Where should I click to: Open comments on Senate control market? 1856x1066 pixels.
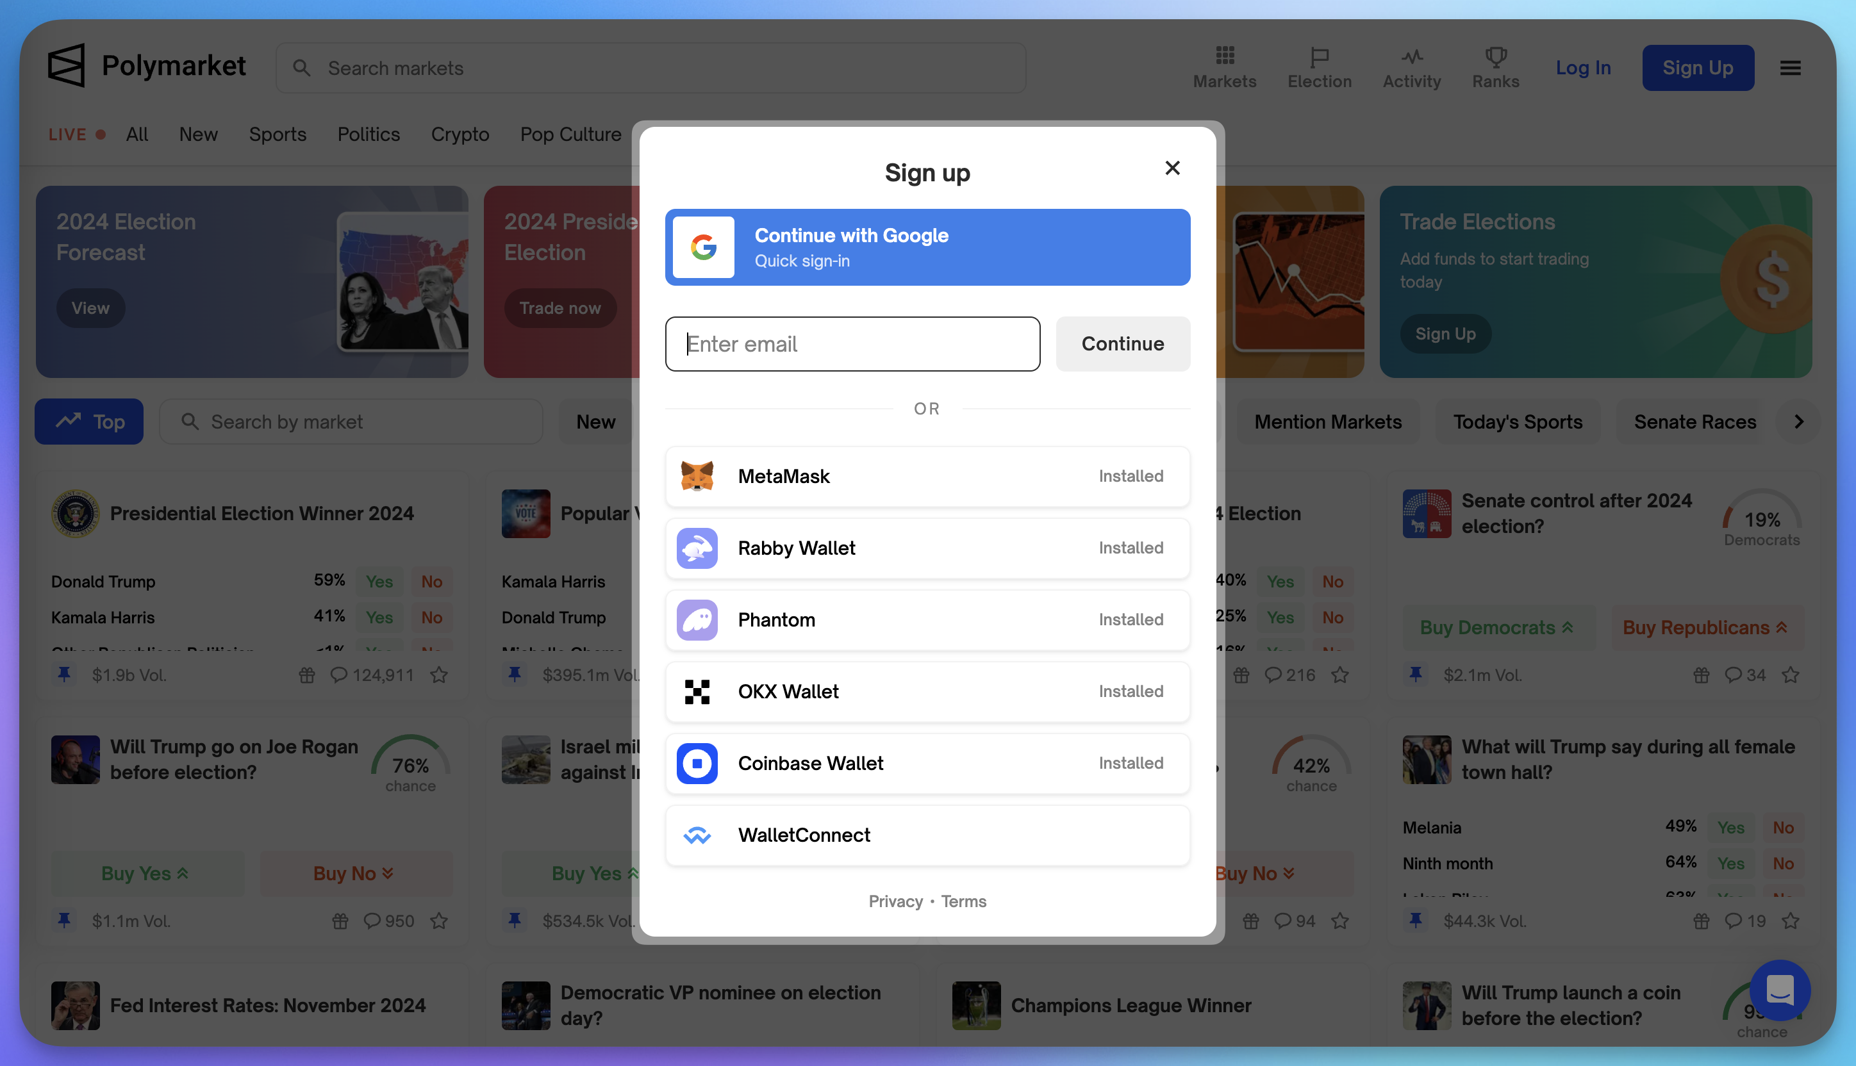pos(1744,675)
